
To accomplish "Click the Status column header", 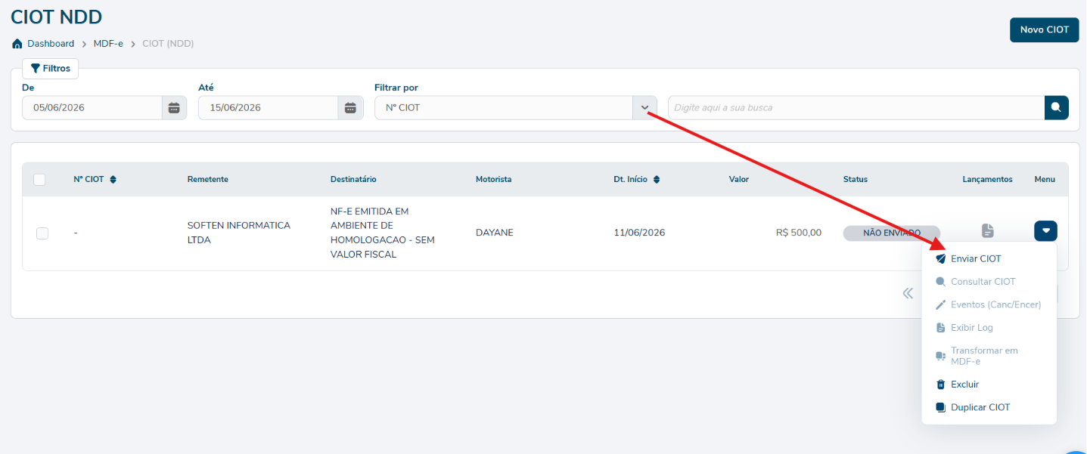I will 856,180.
